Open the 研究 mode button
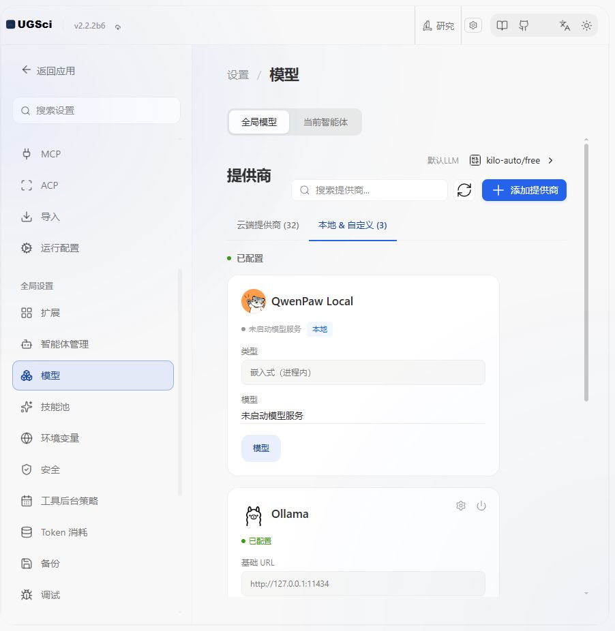The image size is (615, 631). [438, 26]
